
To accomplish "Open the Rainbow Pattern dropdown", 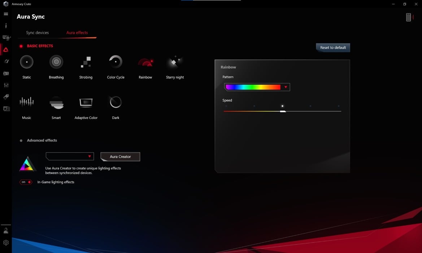I will 257,87.
